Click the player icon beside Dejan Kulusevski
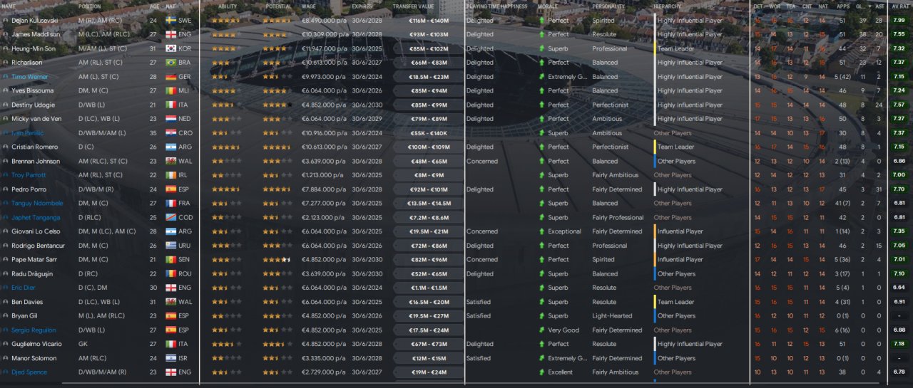 pyautogui.click(x=6, y=21)
